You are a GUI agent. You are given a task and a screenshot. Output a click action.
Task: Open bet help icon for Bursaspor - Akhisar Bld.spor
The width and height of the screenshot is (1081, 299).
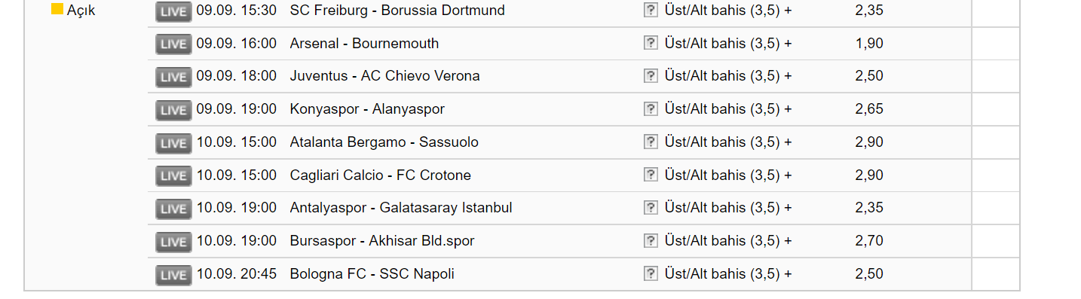click(651, 241)
